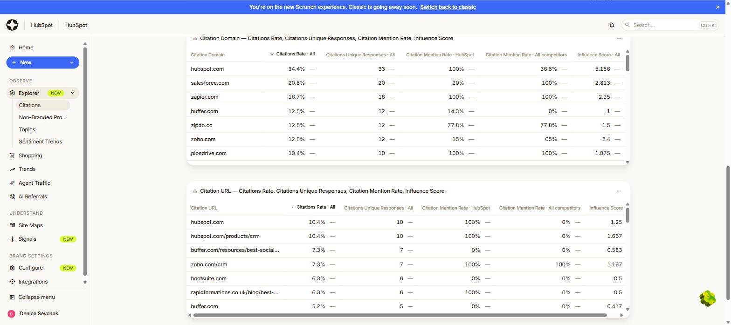The width and height of the screenshot is (731, 325).
Task: Open the green chat widget
Action: click(x=708, y=298)
